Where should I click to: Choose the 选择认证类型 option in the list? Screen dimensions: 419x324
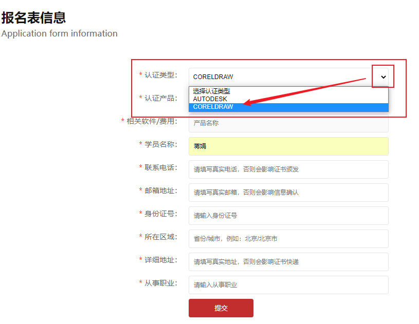288,91
